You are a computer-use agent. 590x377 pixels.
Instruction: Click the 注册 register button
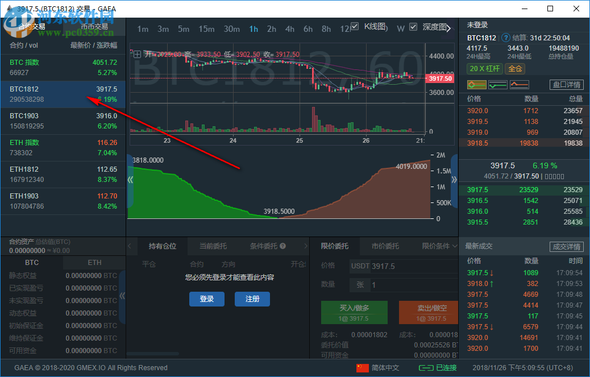point(252,299)
